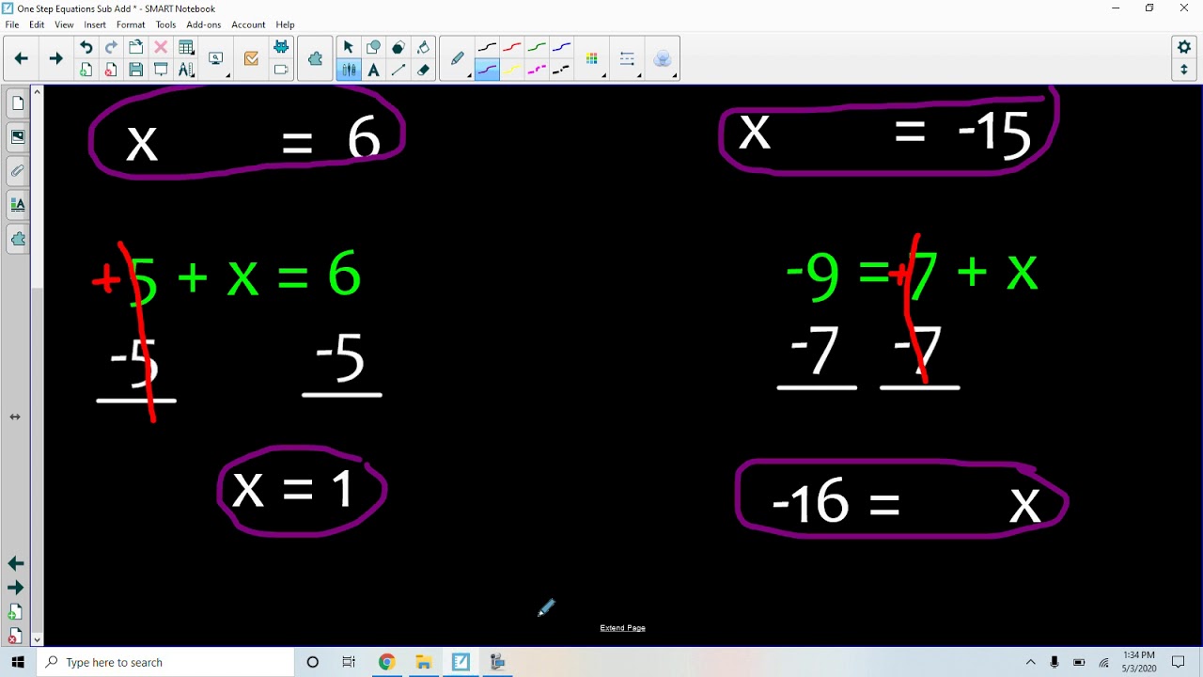Viewport: 1203px width, 677px height.
Task: Open the Help menu
Action: [x=285, y=24]
